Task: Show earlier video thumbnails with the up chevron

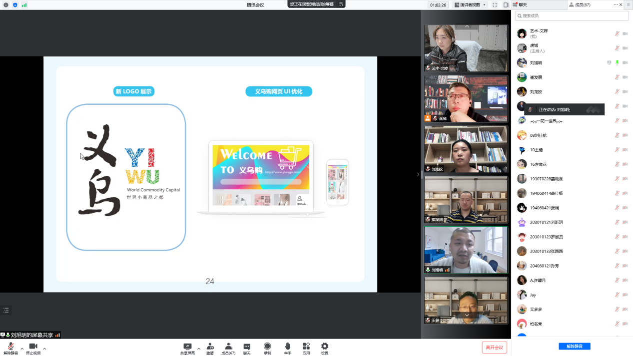Action: tap(468, 25)
